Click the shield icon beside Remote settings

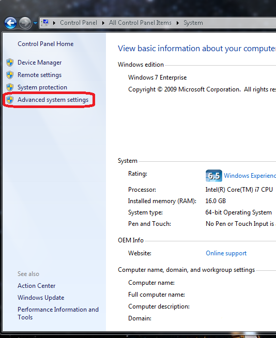(x=10, y=75)
